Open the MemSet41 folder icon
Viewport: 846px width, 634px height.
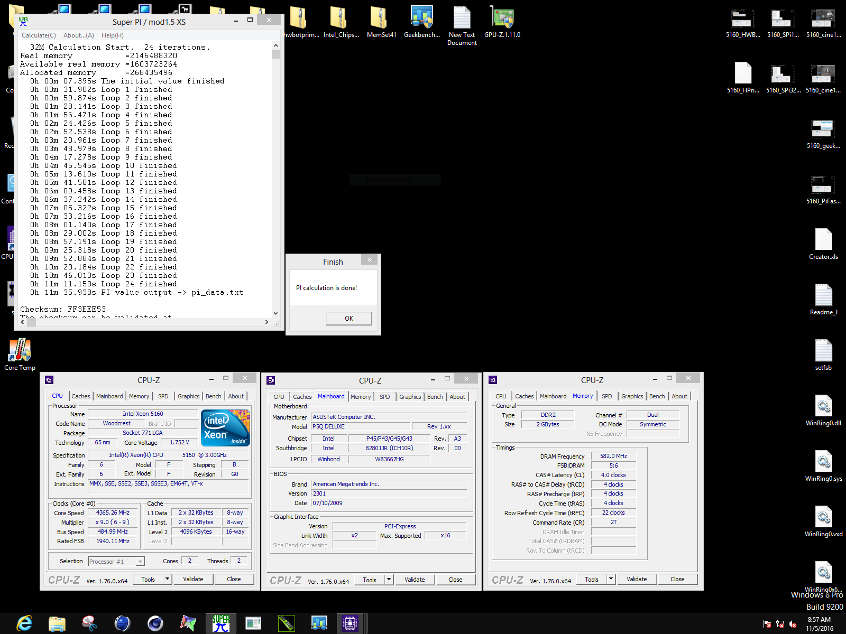point(381,22)
